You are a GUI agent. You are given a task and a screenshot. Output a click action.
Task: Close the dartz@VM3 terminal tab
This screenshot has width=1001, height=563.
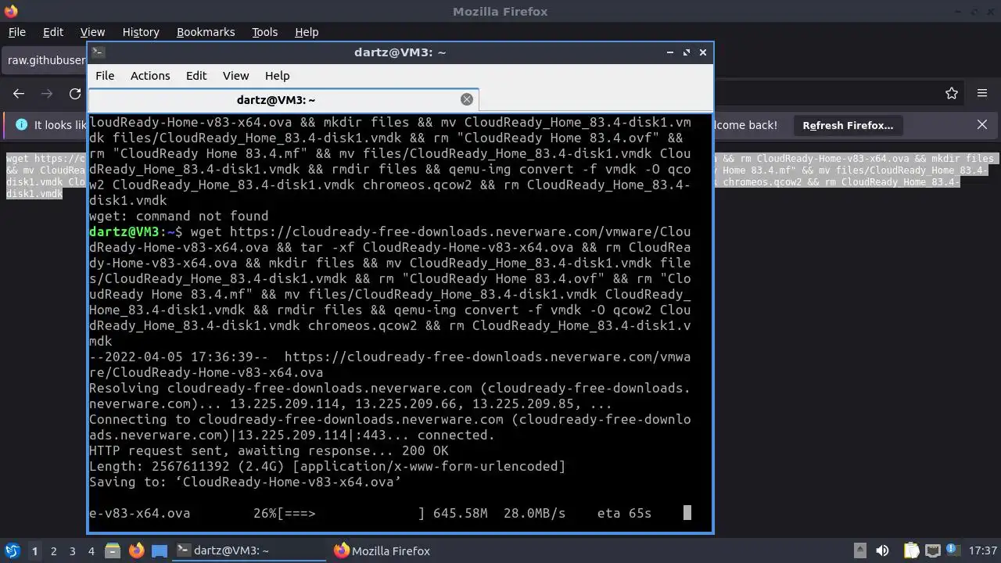(467, 99)
